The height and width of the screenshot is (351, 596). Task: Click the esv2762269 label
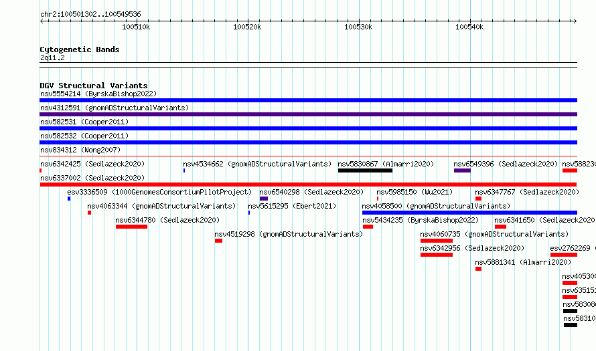570,248
